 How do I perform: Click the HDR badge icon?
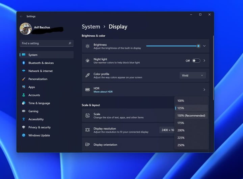coord(87,90)
